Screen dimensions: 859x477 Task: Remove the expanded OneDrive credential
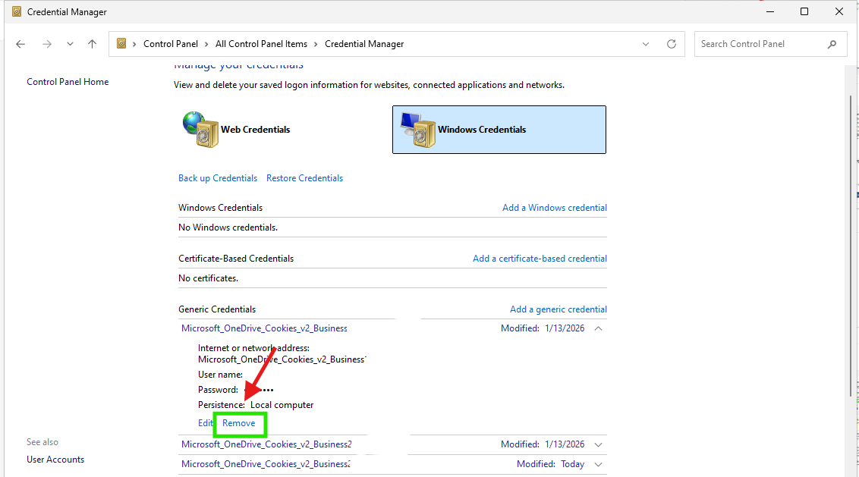click(x=239, y=423)
